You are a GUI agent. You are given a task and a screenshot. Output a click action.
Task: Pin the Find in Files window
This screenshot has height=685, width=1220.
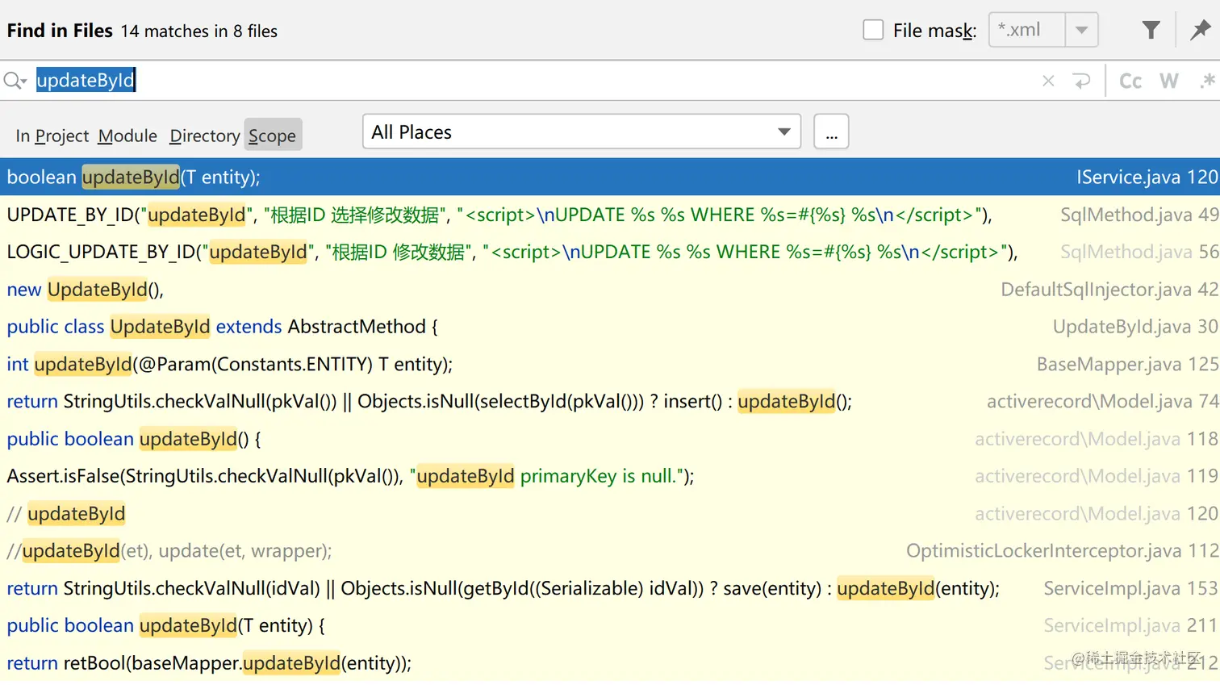coord(1200,31)
